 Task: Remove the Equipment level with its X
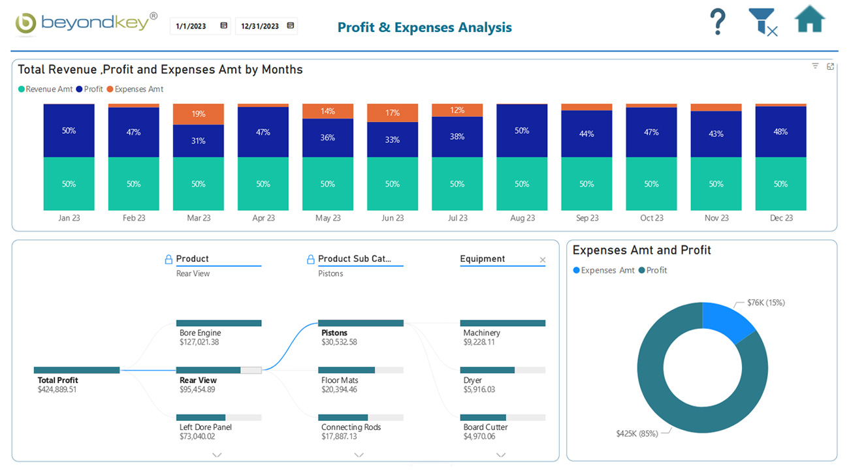click(x=543, y=259)
